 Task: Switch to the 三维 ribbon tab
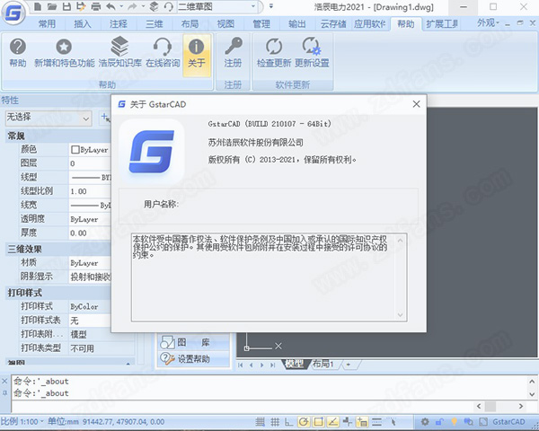(x=154, y=23)
